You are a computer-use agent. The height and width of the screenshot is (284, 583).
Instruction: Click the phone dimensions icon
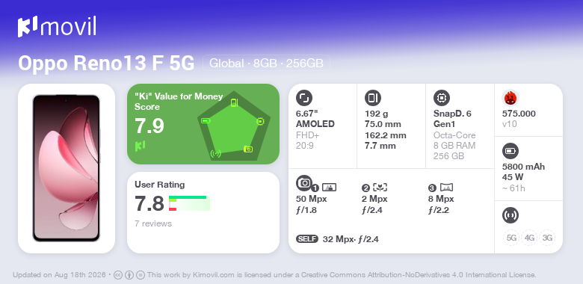pos(373,98)
